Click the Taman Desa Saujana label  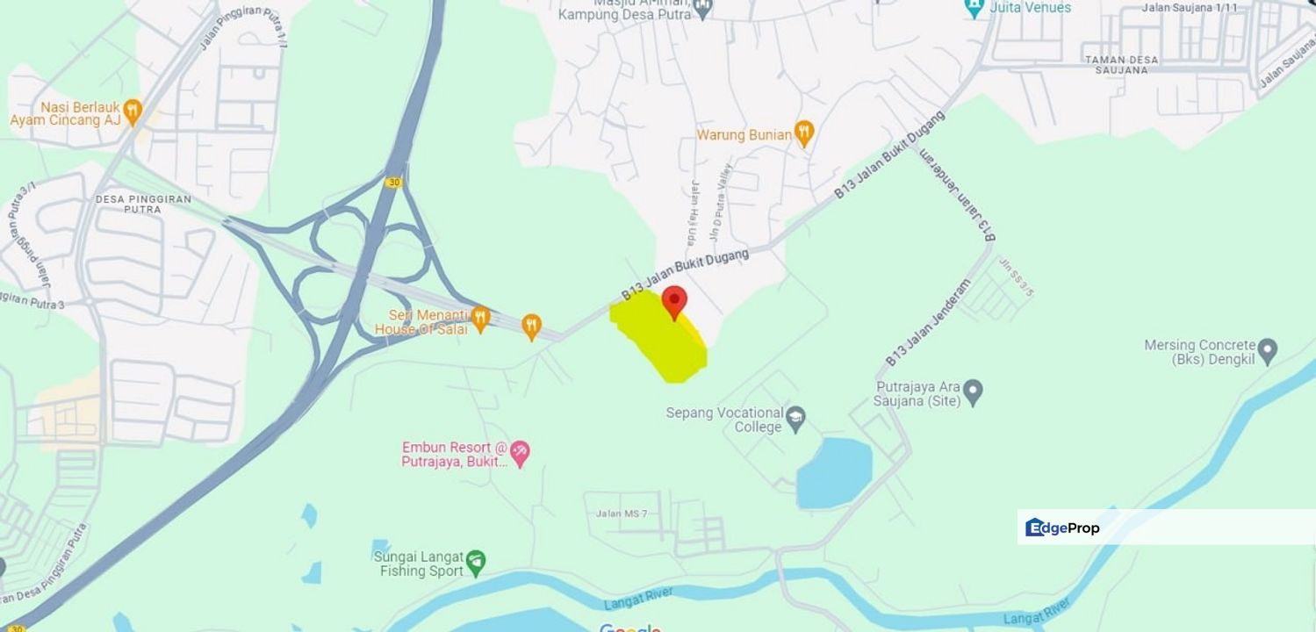1122,65
